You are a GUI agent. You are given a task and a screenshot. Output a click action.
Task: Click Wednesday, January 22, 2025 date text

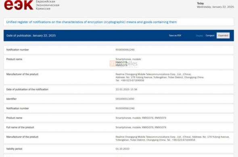coord(215,7)
